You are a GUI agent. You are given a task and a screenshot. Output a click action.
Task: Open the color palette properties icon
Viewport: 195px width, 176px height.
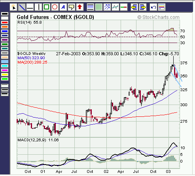(x=161, y=7)
